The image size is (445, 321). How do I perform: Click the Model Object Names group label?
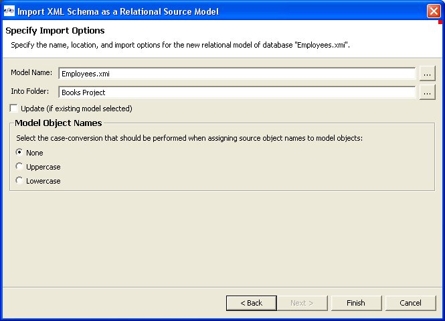(x=58, y=123)
